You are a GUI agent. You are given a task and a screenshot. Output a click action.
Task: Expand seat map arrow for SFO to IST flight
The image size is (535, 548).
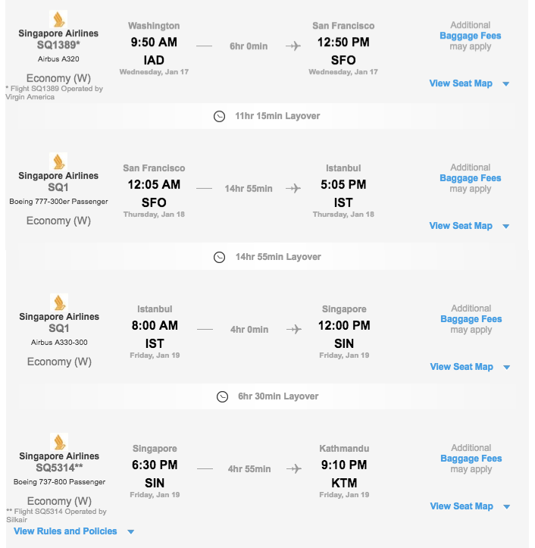(x=505, y=226)
